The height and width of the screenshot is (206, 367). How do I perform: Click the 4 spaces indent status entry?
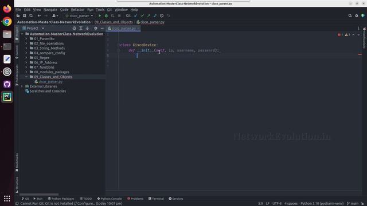(x=291, y=204)
